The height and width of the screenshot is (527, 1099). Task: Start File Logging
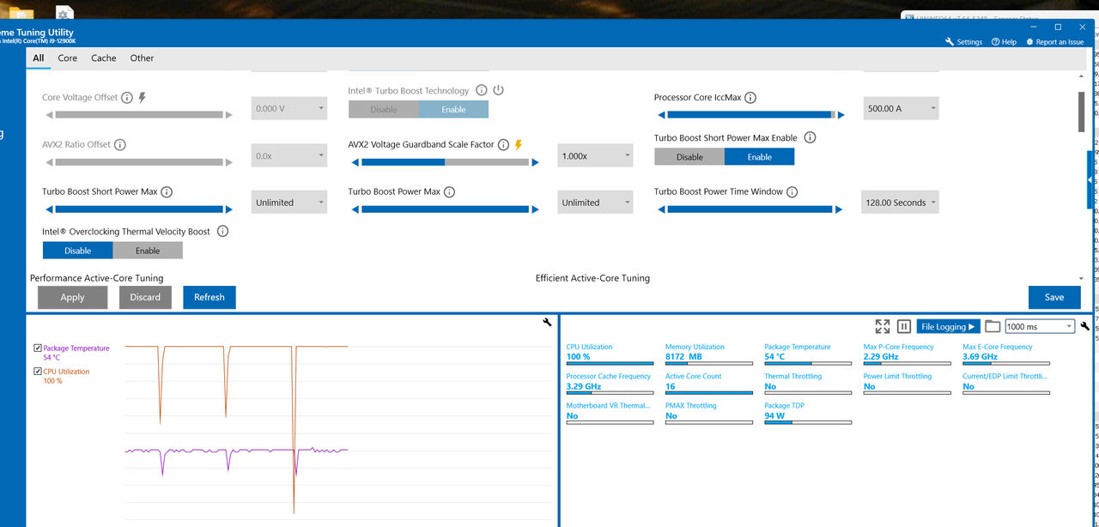coord(948,326)
